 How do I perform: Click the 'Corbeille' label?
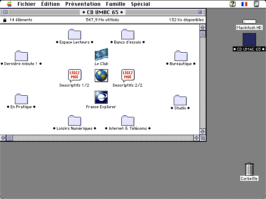point(249,179)
